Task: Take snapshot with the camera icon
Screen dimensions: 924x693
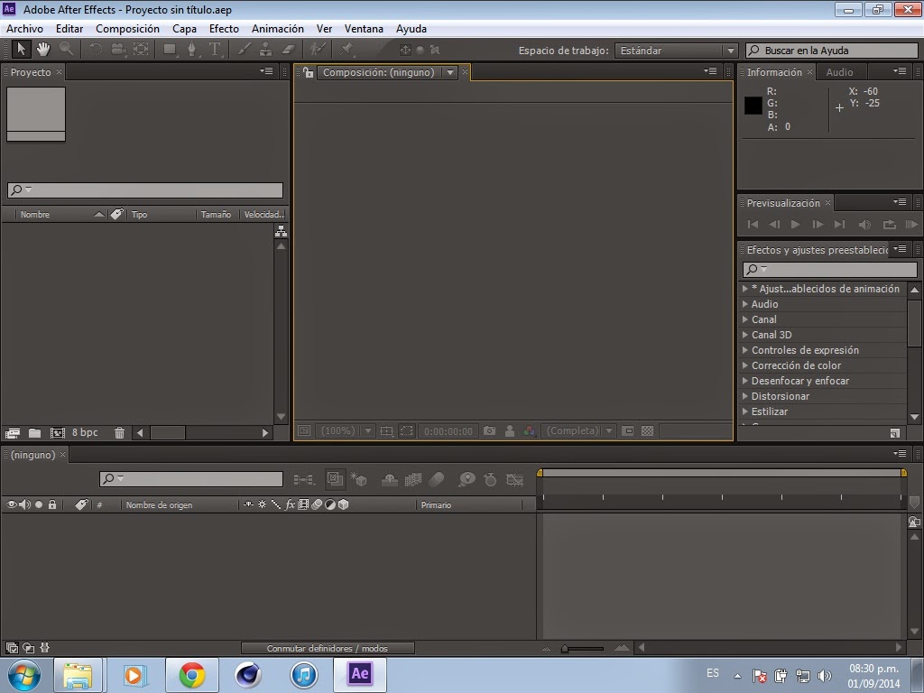Action: (x=489, y=430)
